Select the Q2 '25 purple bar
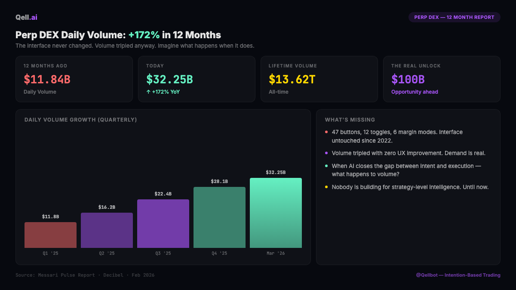The image size is (516, 290). (107, 230)
